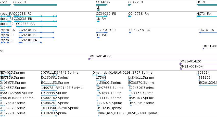Click the DME1-014E22 clone start arrow
Viewport: 217px width, 117px height.
click(90, 59)
